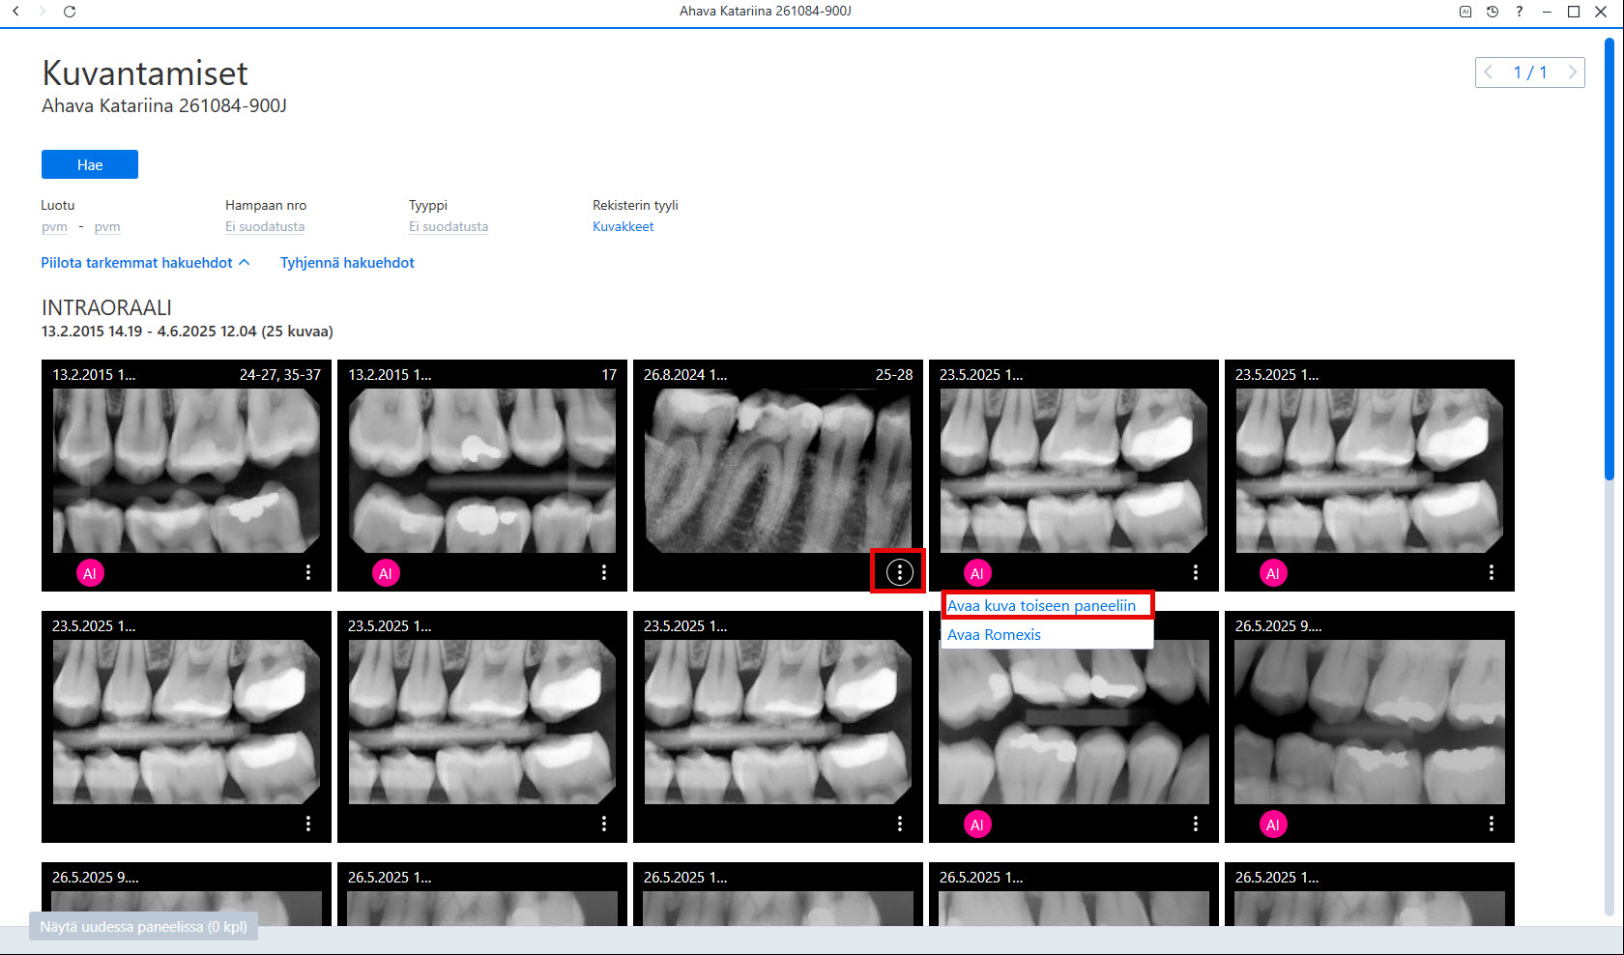
Task: Go to next page with the pager arrow
Action: tap(1572, 72)
